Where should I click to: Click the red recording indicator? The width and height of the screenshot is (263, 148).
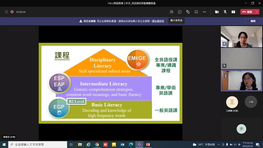pos(12,12)
